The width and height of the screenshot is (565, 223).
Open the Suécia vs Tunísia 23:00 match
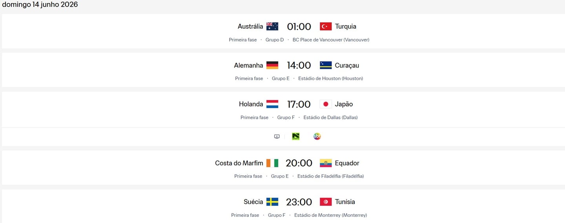coord(299,202)
